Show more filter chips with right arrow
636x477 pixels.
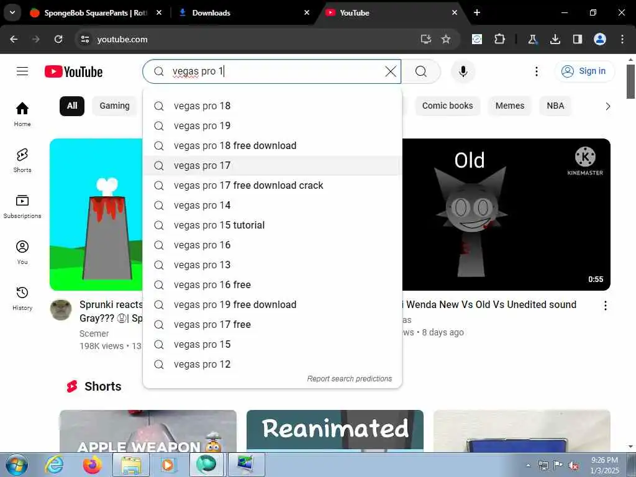pyautogui.click(x=607, y=106)
